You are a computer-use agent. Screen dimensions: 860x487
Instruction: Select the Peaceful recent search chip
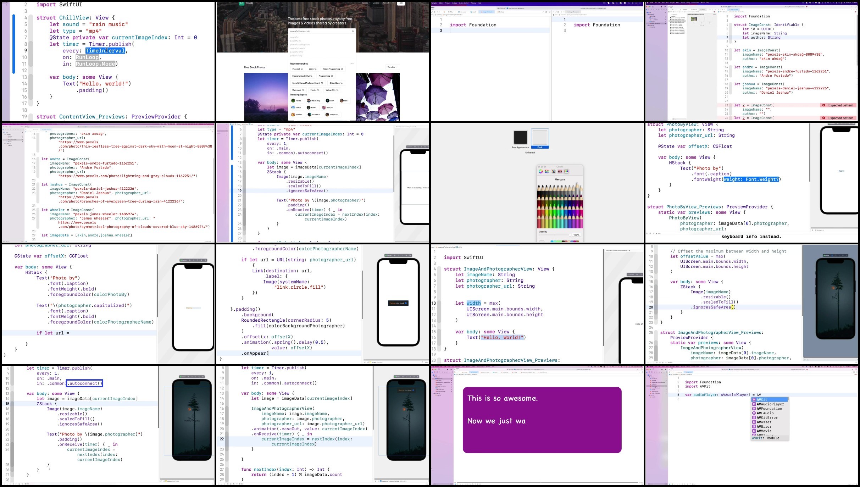pos(297,69)
